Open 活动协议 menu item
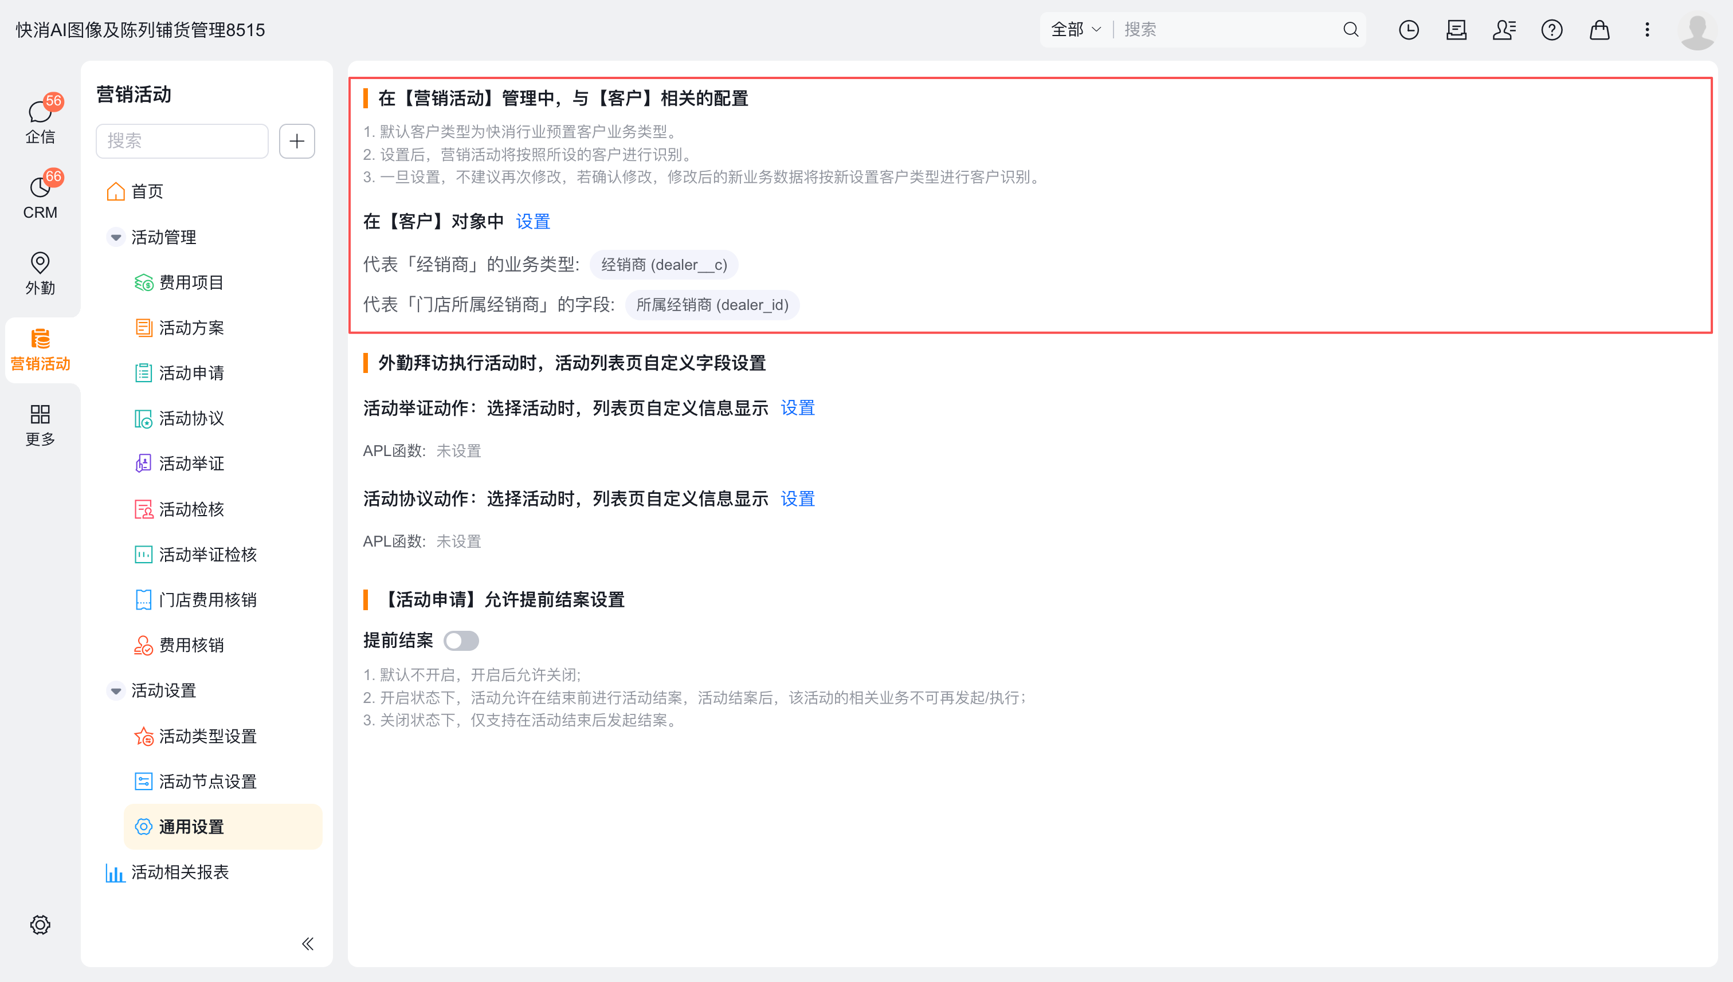This screenshot has width=1733, height=982. click(179, 418)
